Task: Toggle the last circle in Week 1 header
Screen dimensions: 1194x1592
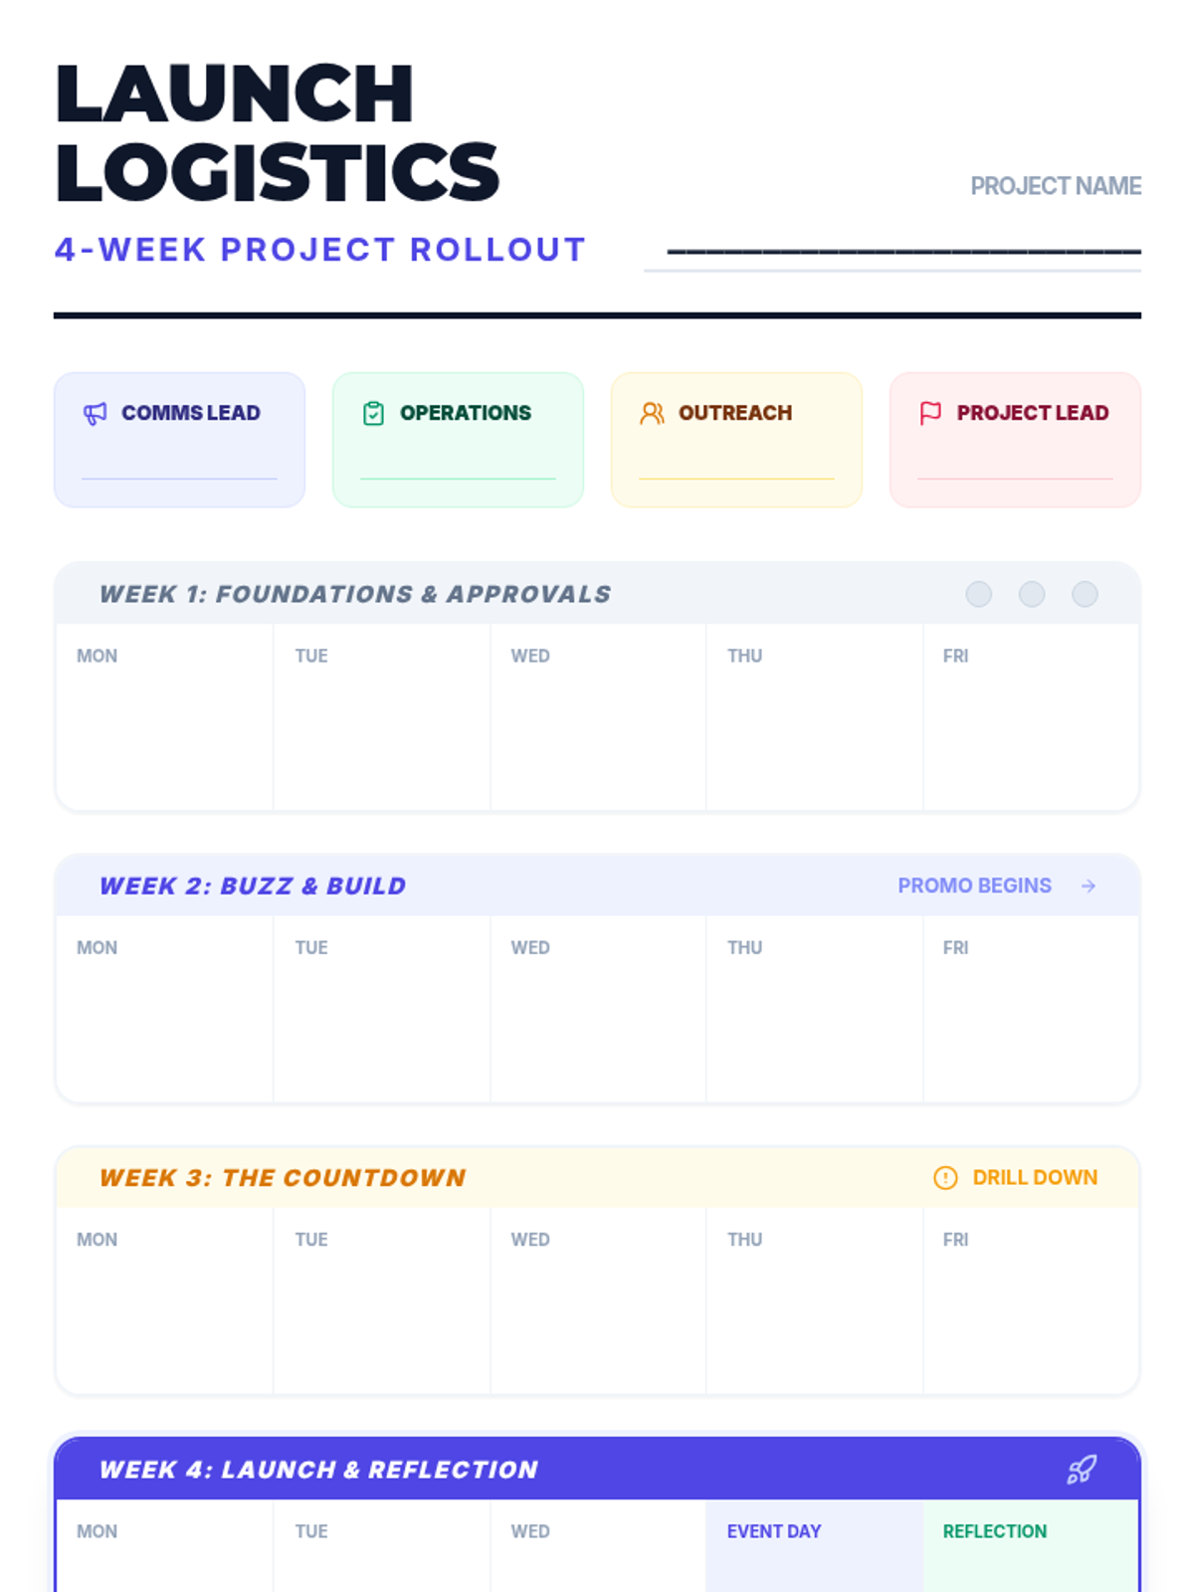Action: [1085, 594]
